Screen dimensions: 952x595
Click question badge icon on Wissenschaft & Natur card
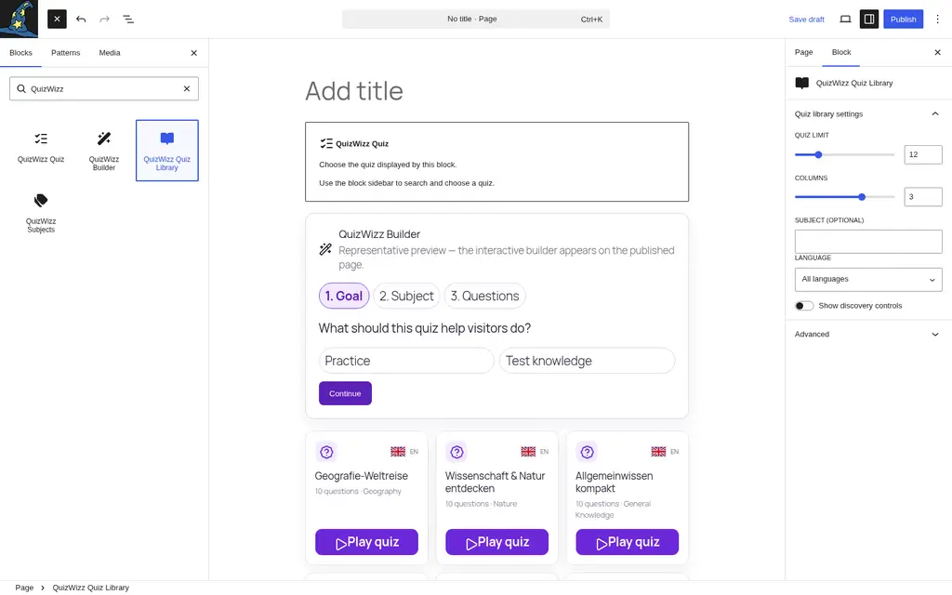(x=456, y=452)
